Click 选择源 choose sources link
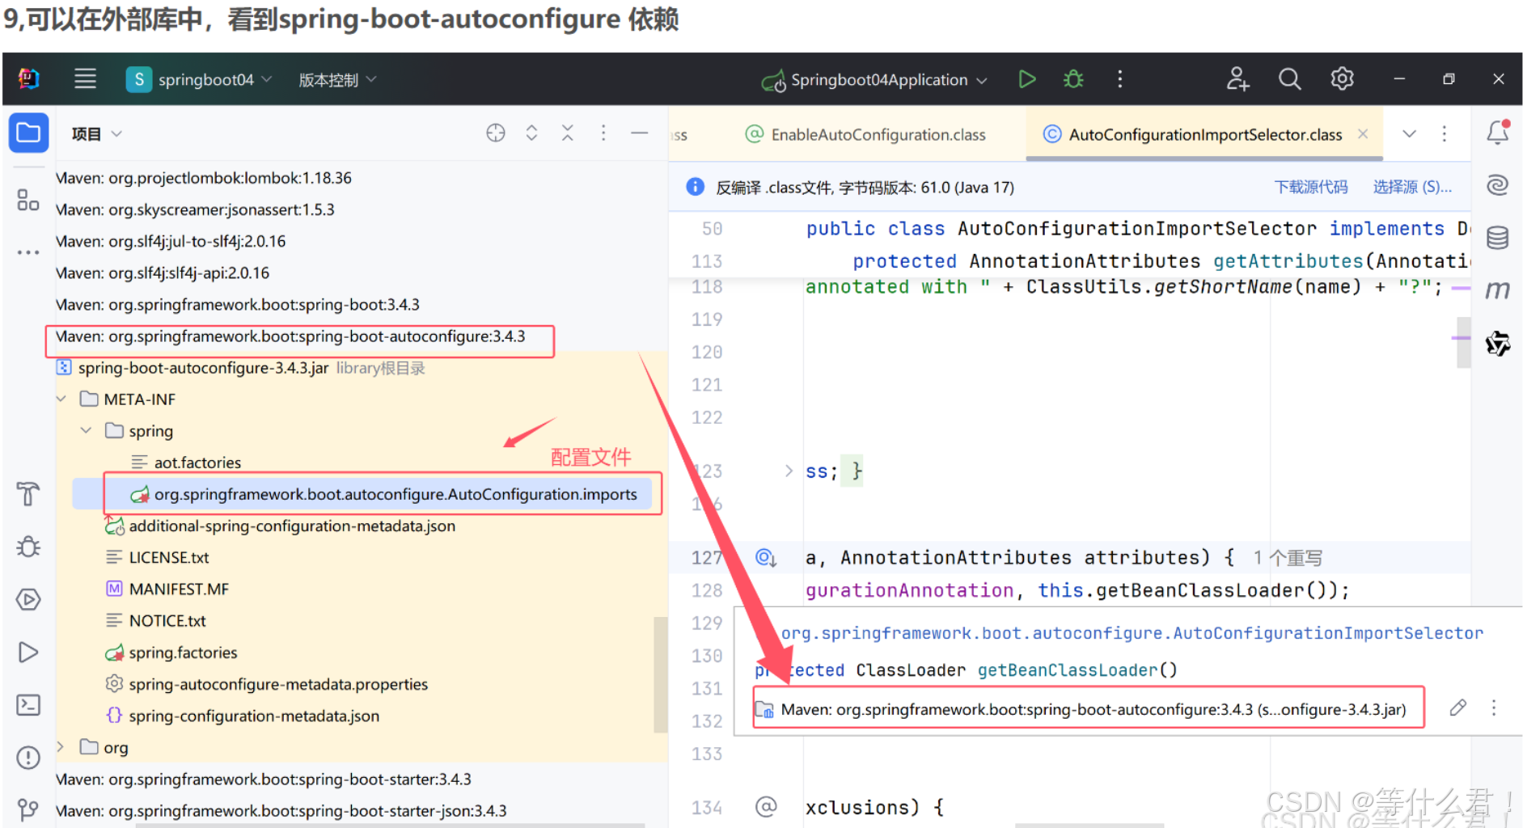The width and height of the screenshot is (1527, 828). [1412, 188]
